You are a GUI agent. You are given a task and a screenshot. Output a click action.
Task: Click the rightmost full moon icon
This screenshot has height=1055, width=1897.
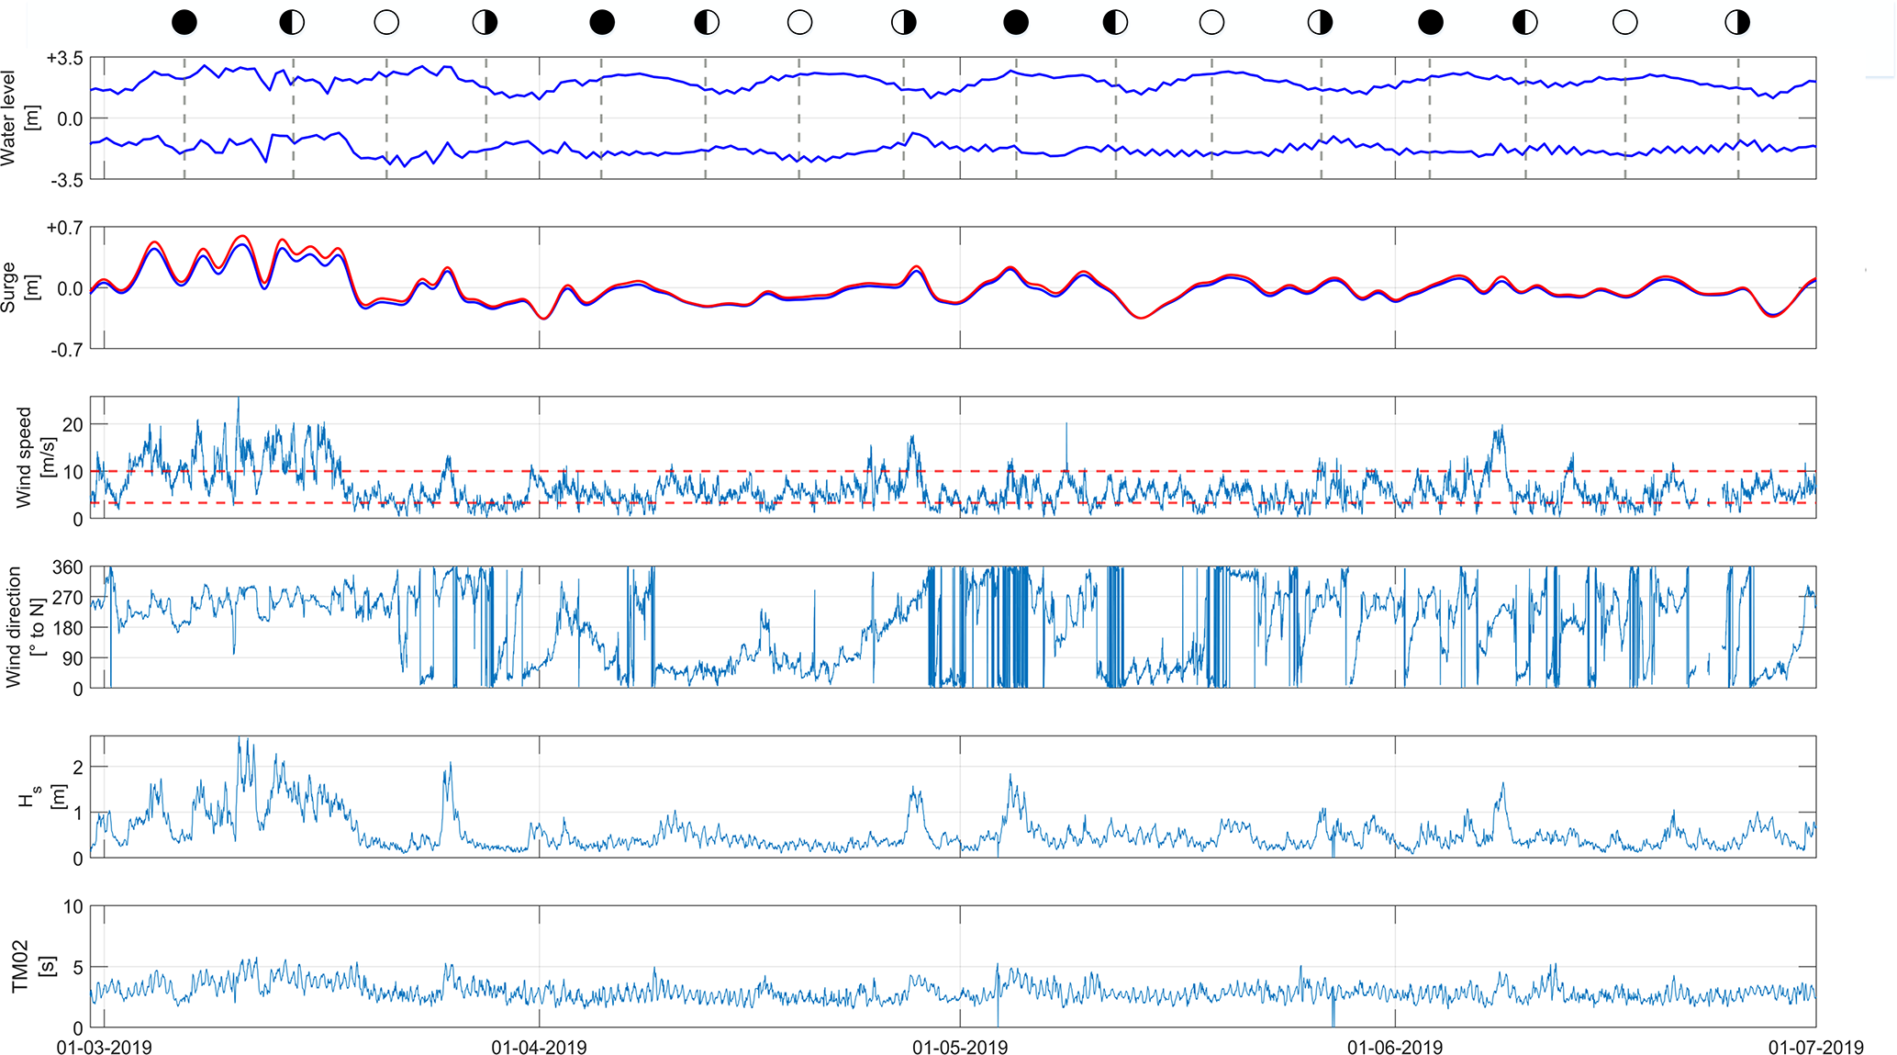[1624, 22]
